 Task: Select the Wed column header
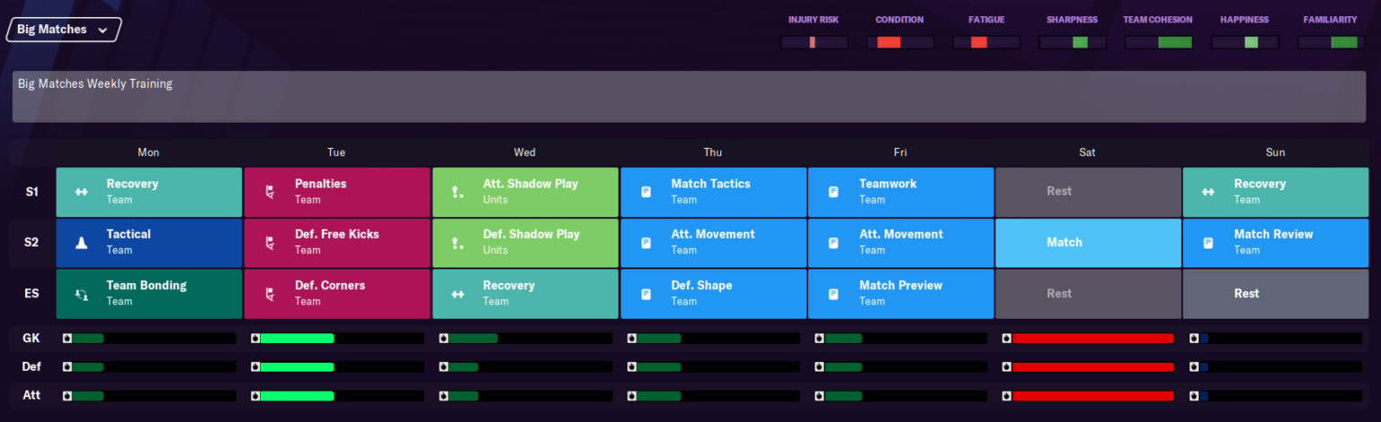point(524,153)
